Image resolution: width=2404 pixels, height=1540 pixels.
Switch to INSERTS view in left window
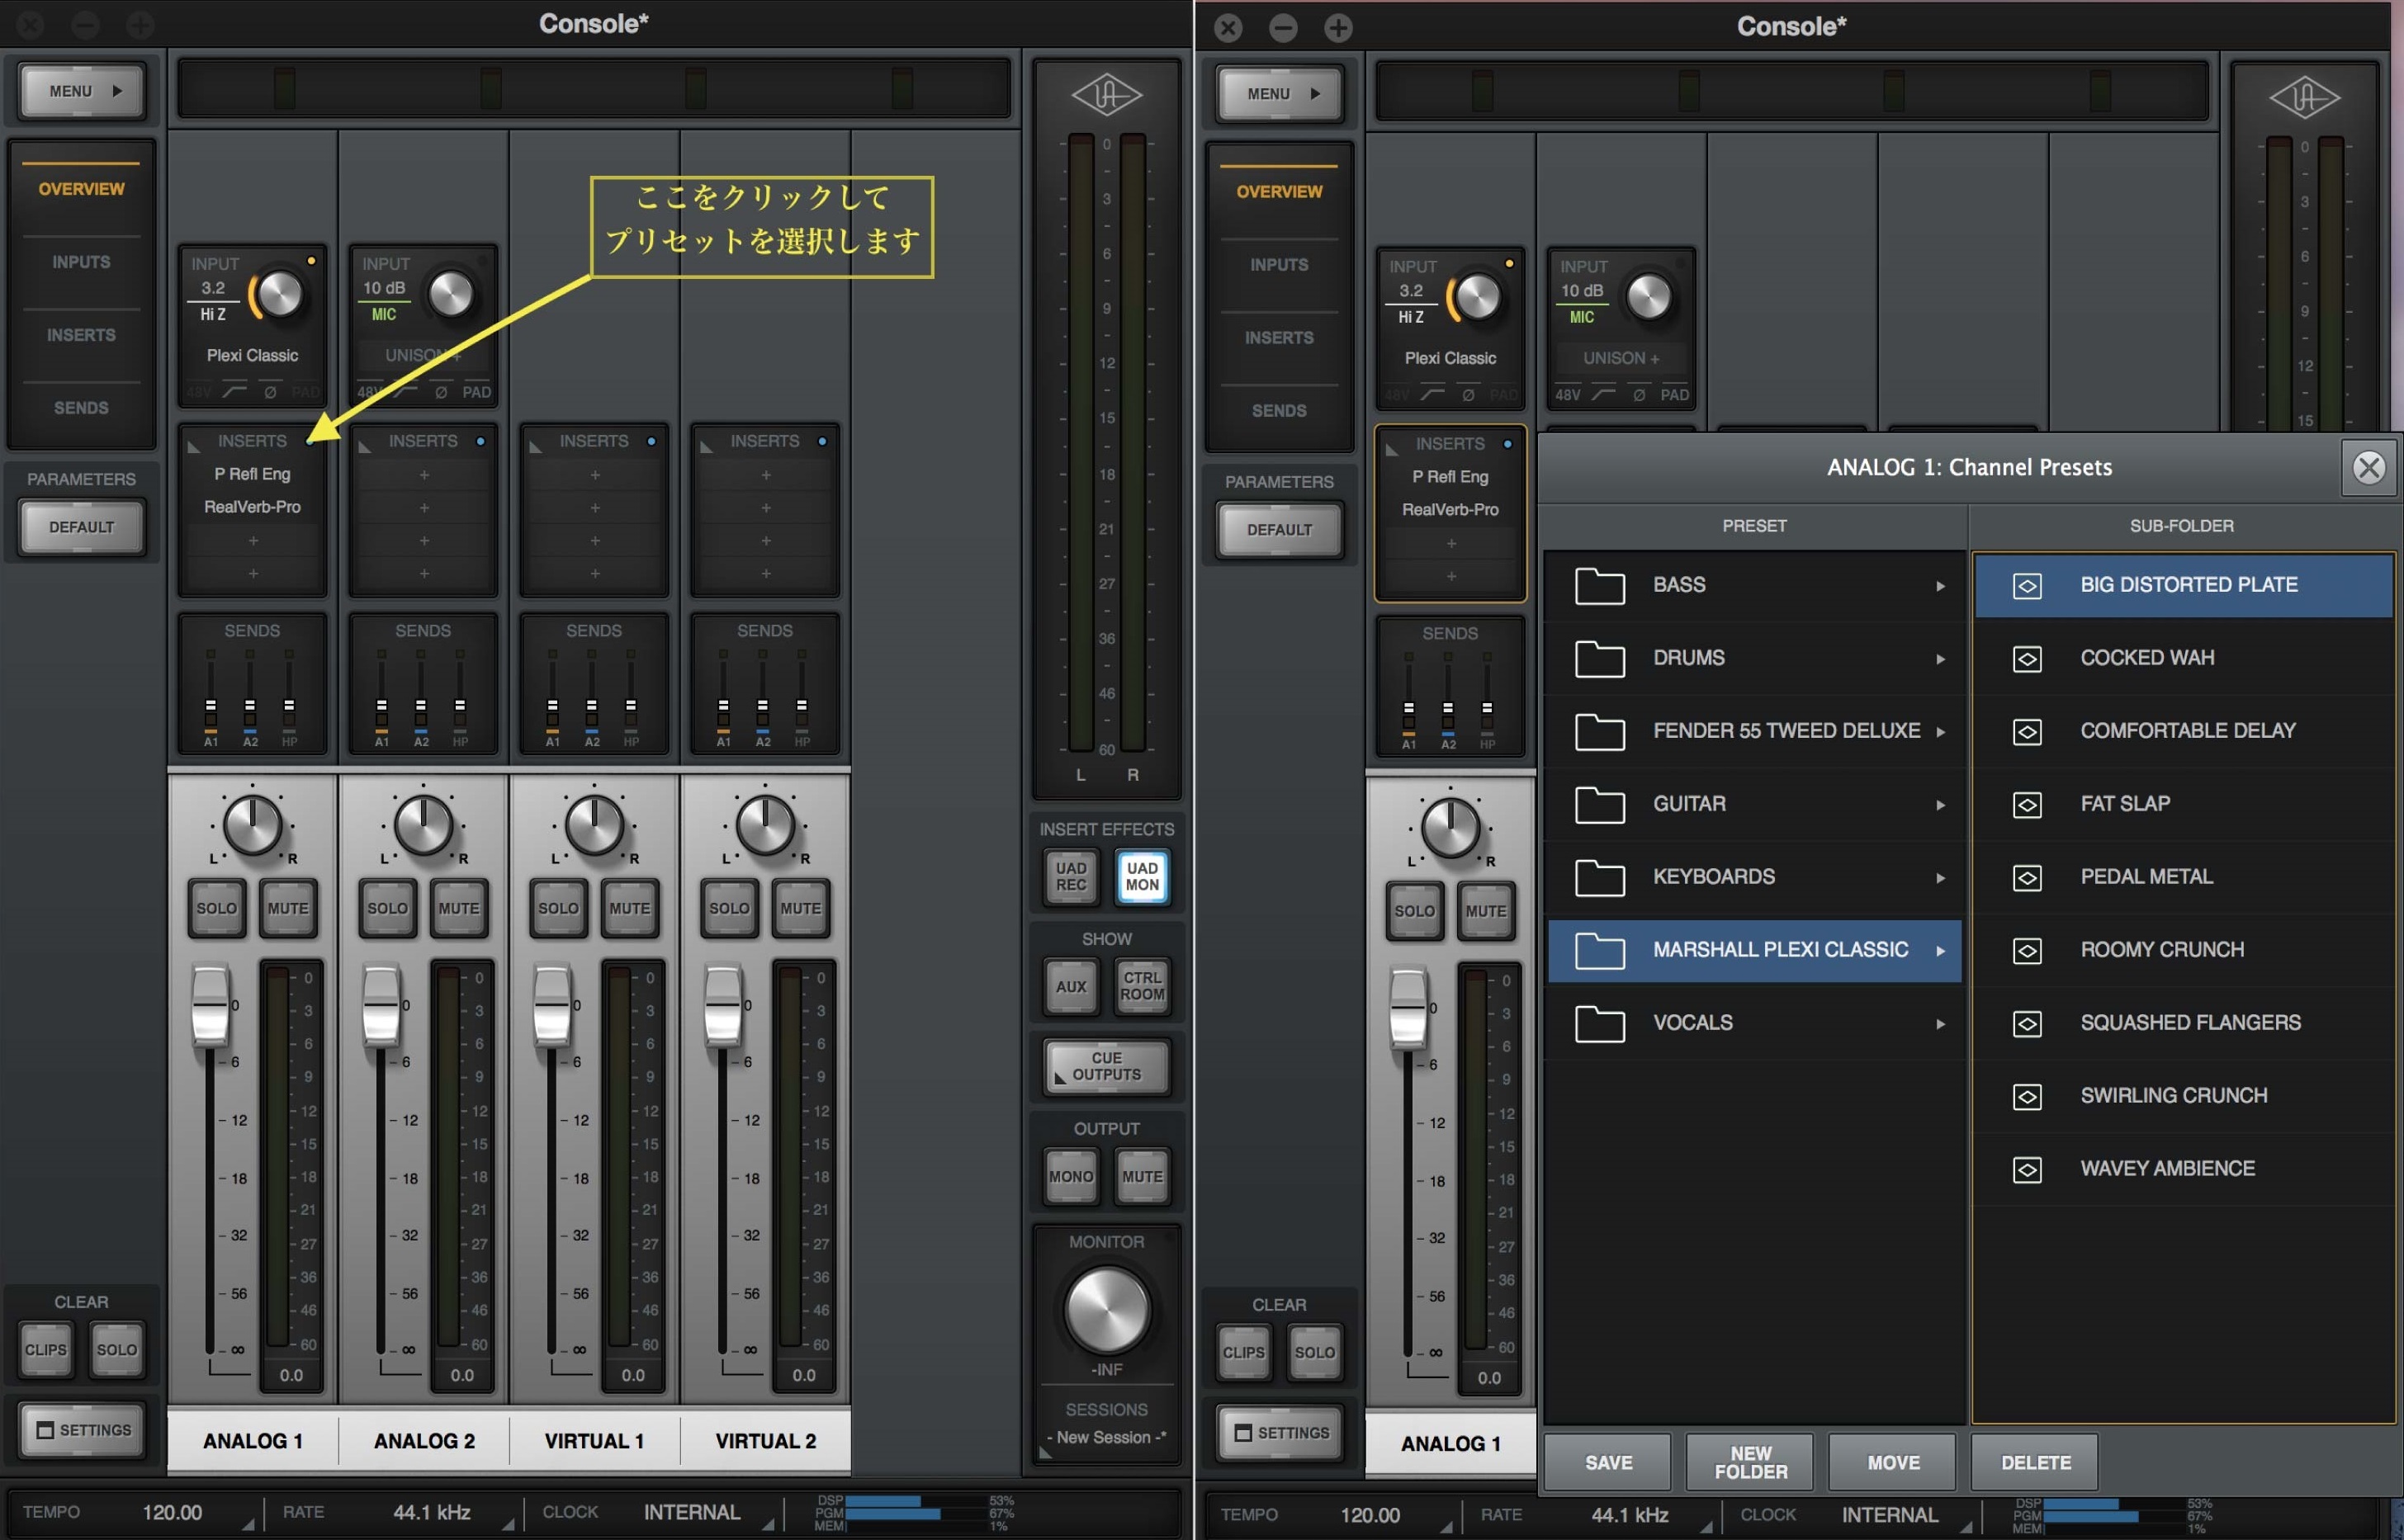[81, 335]
